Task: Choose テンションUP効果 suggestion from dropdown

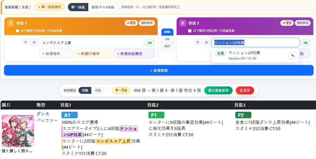Action: click(x=255, y=55)
